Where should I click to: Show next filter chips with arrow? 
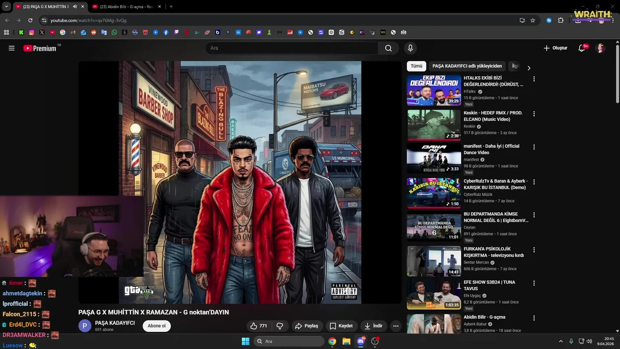click(x=528, y=68)
